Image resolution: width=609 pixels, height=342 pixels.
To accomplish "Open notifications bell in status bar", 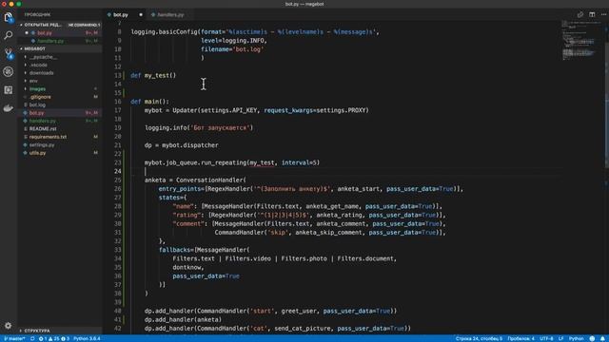I will [x=602, y=338].
